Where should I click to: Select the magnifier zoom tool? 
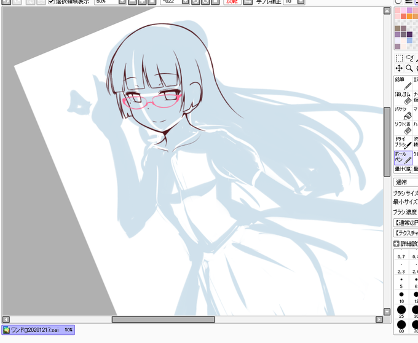[409, 68]
